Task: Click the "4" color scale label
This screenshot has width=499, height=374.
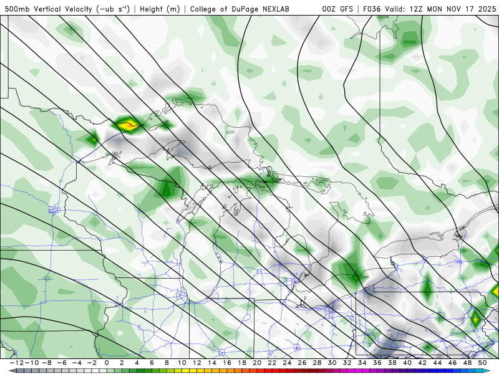Action: pos(137,363)
